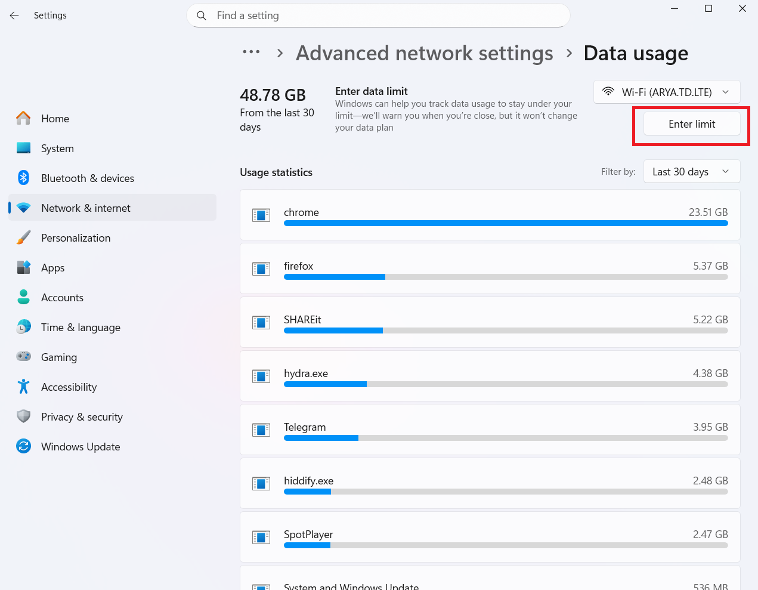Click the hiddify.exe 2.48 GB value

click(x=710, y=481)
